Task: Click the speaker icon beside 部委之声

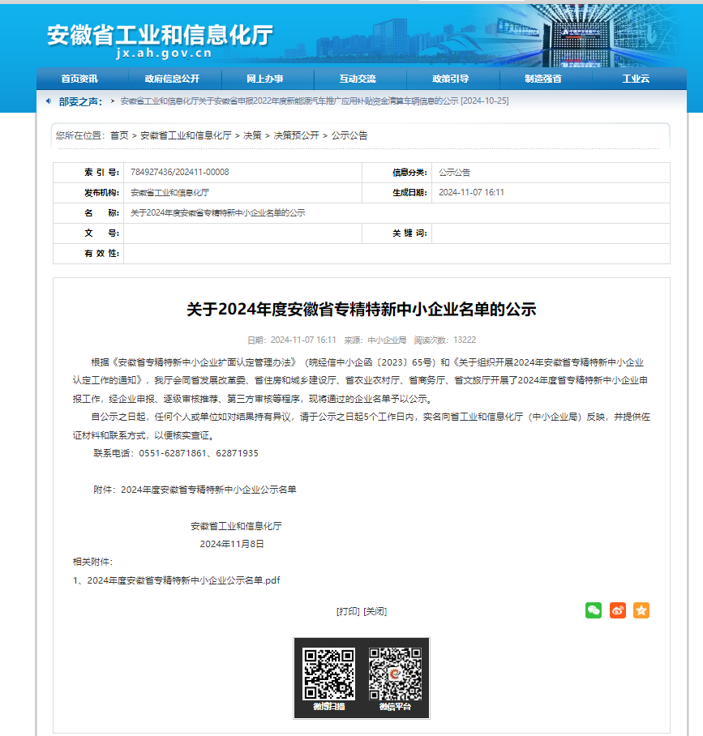Action: [x=49, y=101]
